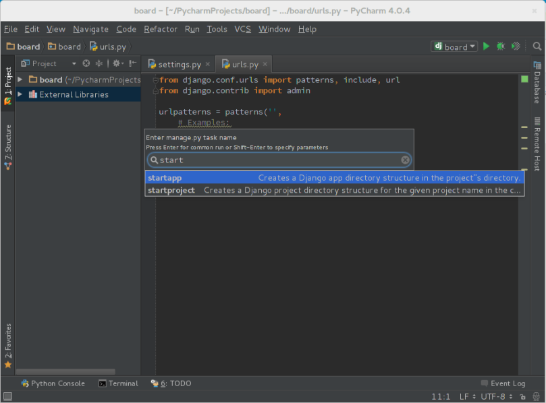Run the board configuration with green play icon
This screenshot has height=403, width=546.
click(486, 46)
